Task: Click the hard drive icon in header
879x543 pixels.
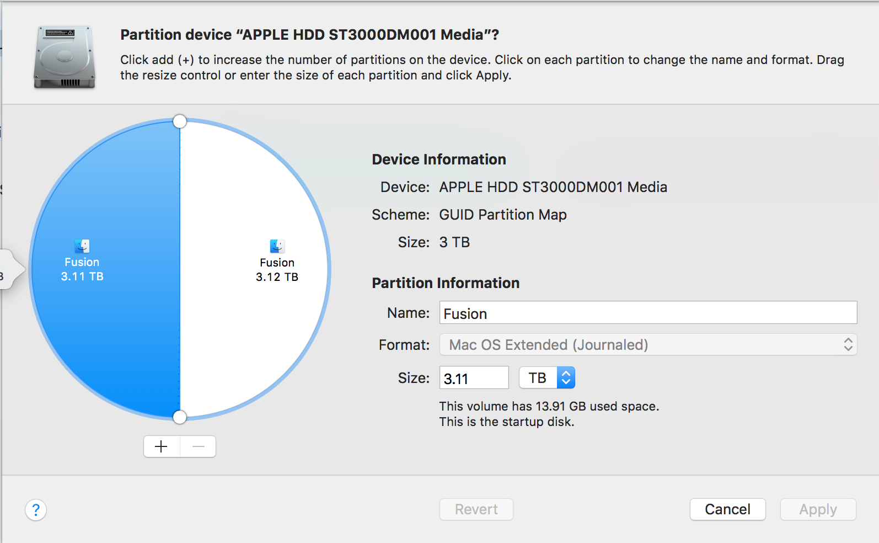Action: 65,57
